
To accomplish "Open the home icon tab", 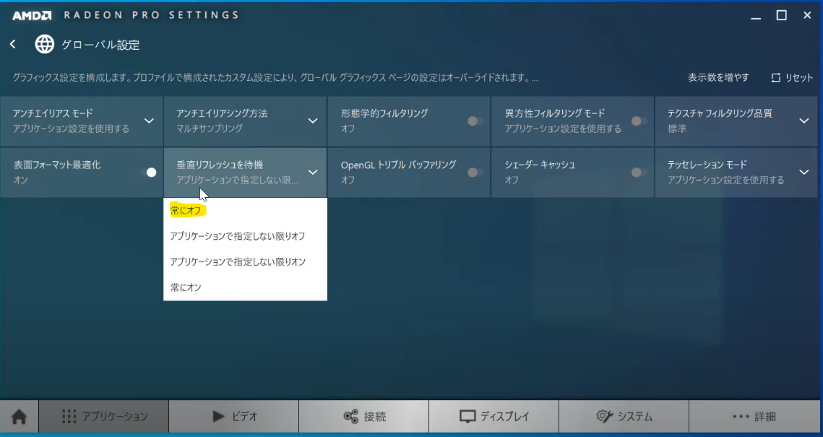I will coord(19,417).
